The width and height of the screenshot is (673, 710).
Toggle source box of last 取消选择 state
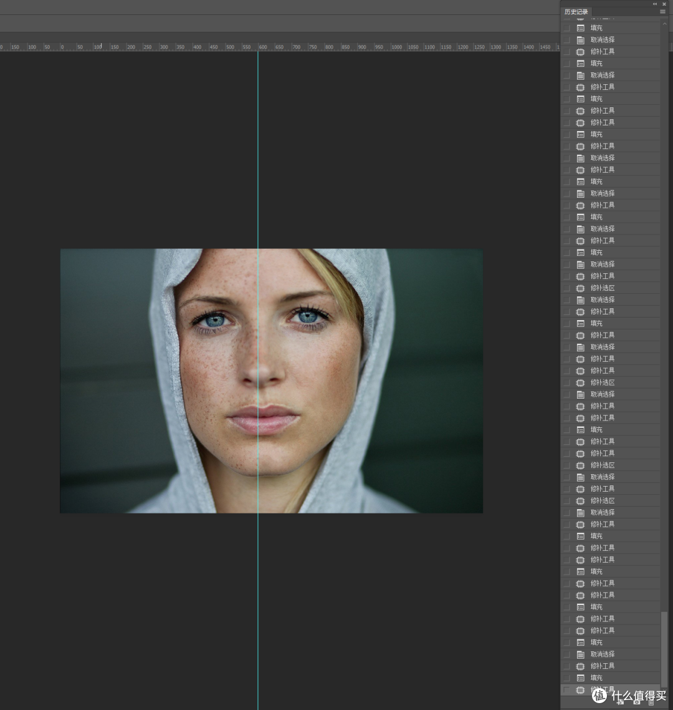click(566, 654)
